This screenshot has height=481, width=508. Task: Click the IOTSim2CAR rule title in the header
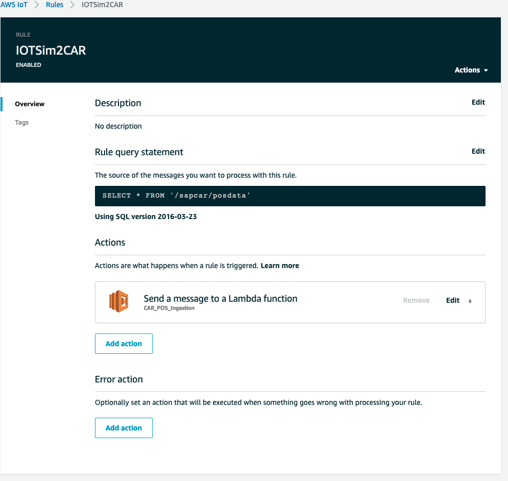(51, 51)
